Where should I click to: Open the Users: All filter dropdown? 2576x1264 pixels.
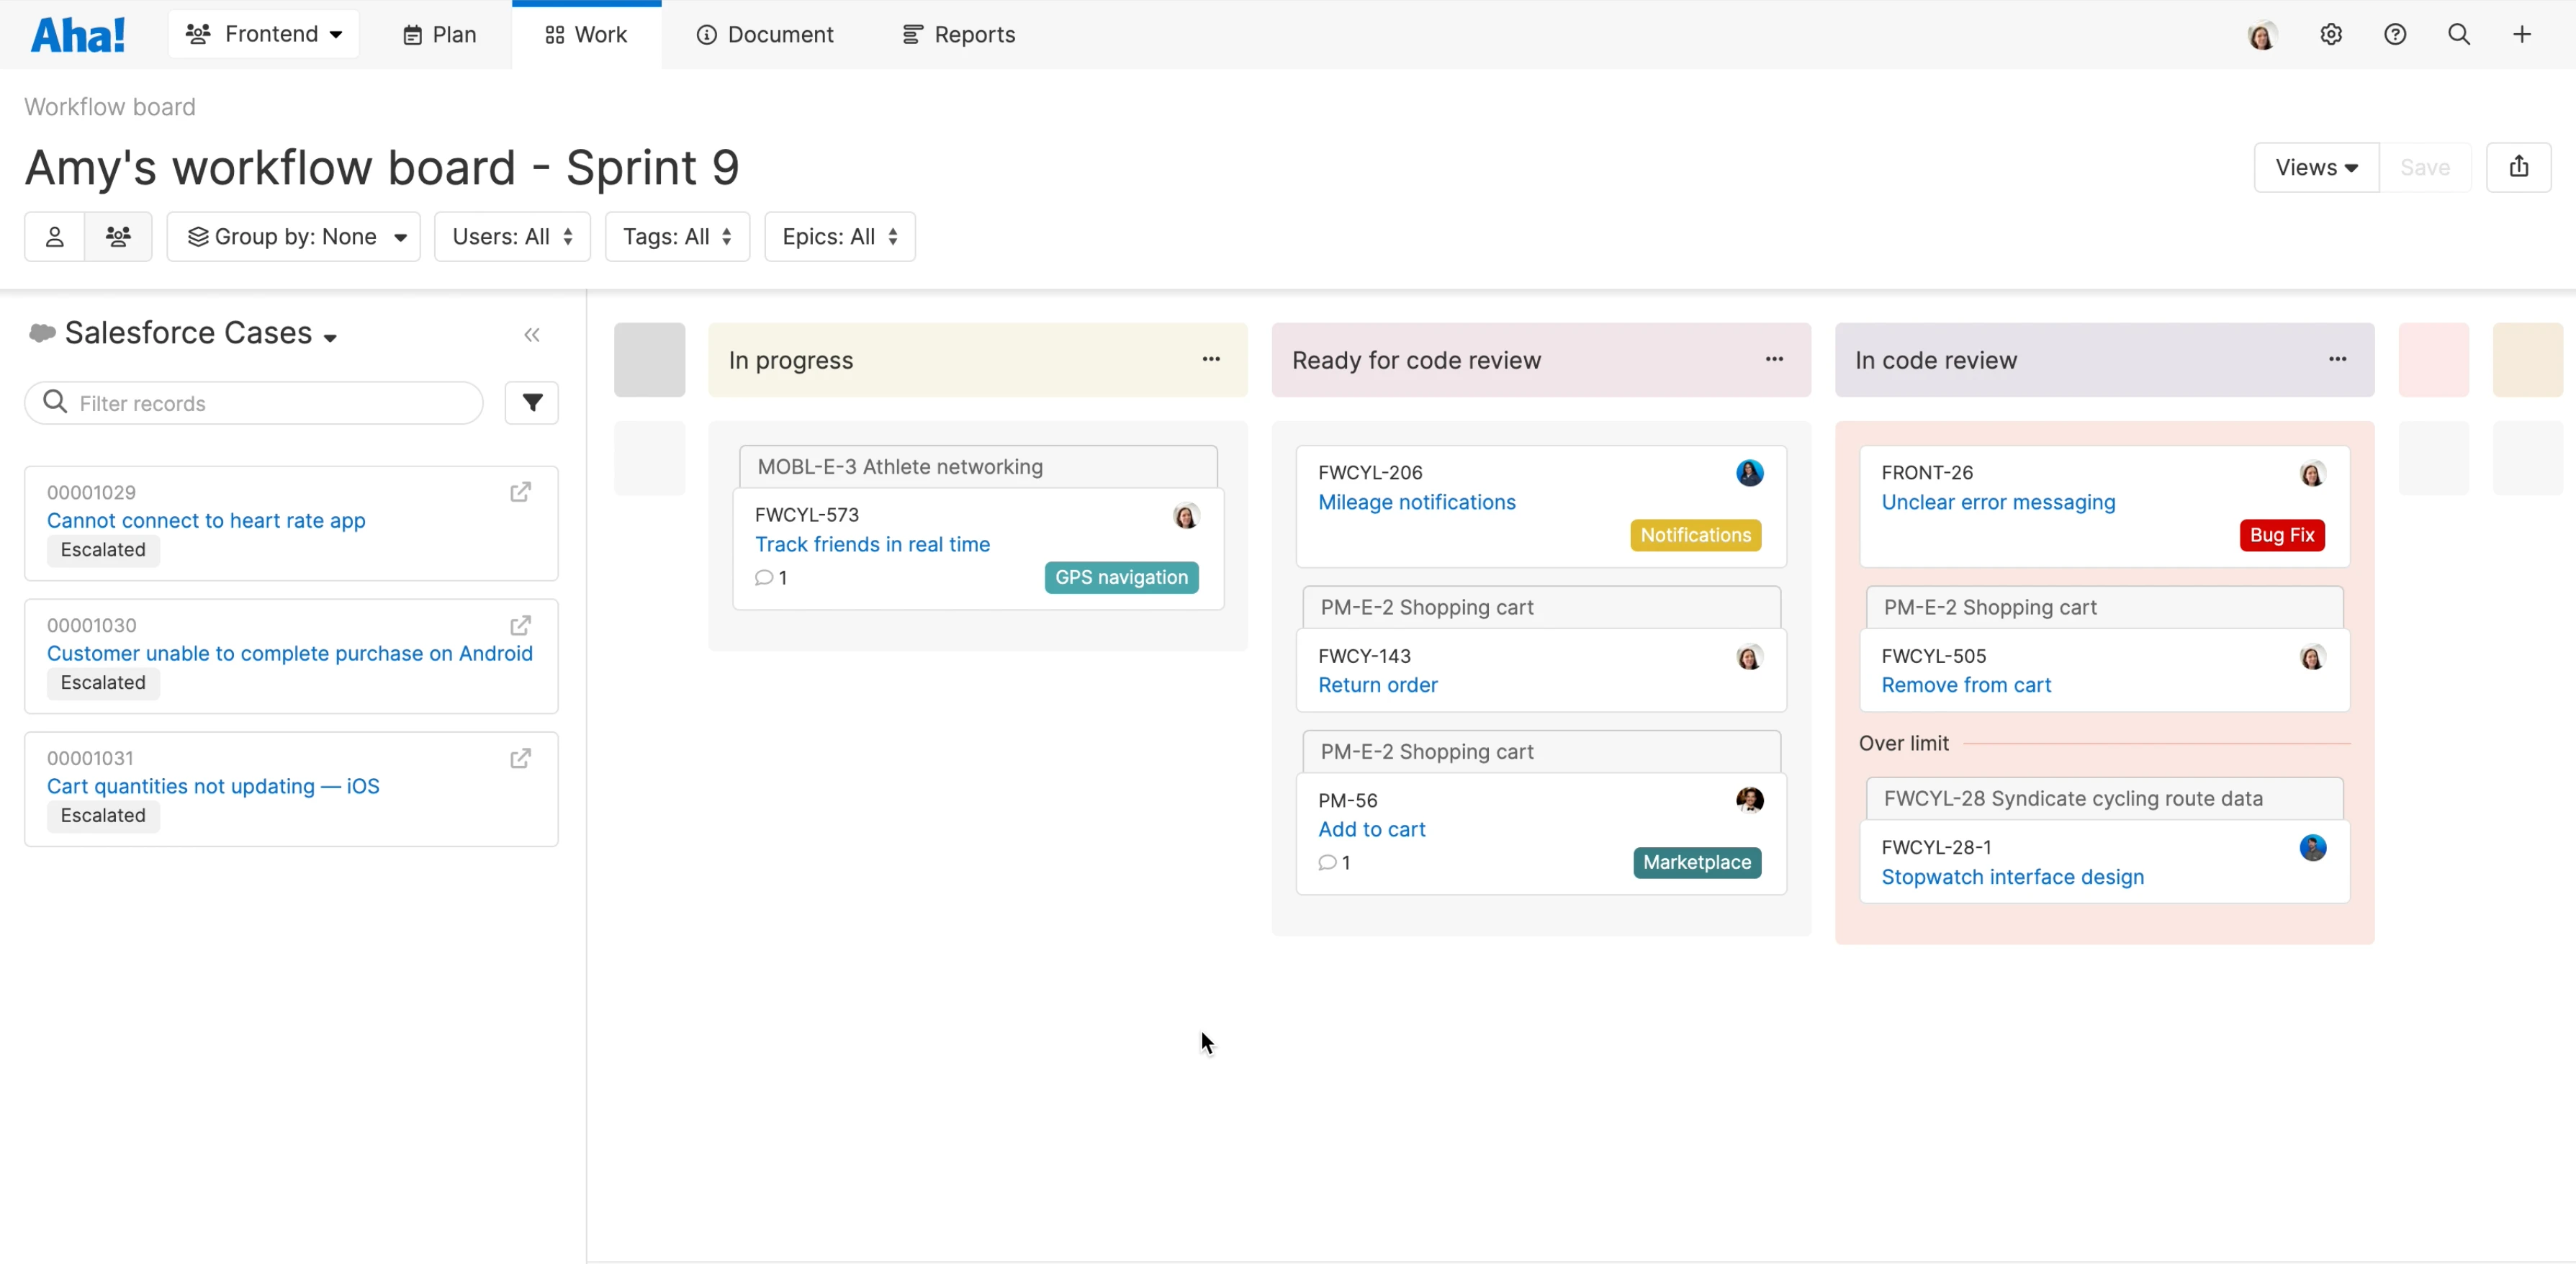pyautogui.click(x=512, y=237)
